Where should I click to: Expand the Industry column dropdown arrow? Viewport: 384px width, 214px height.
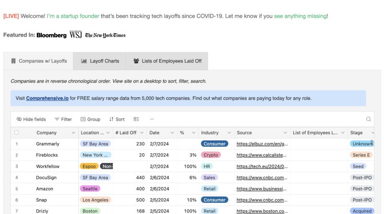(x=229, y=133)
